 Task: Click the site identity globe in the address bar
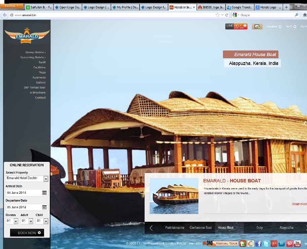pos(11,15)
